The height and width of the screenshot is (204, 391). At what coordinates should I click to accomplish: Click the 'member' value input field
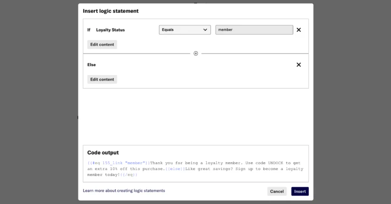[x=254, y=30]
